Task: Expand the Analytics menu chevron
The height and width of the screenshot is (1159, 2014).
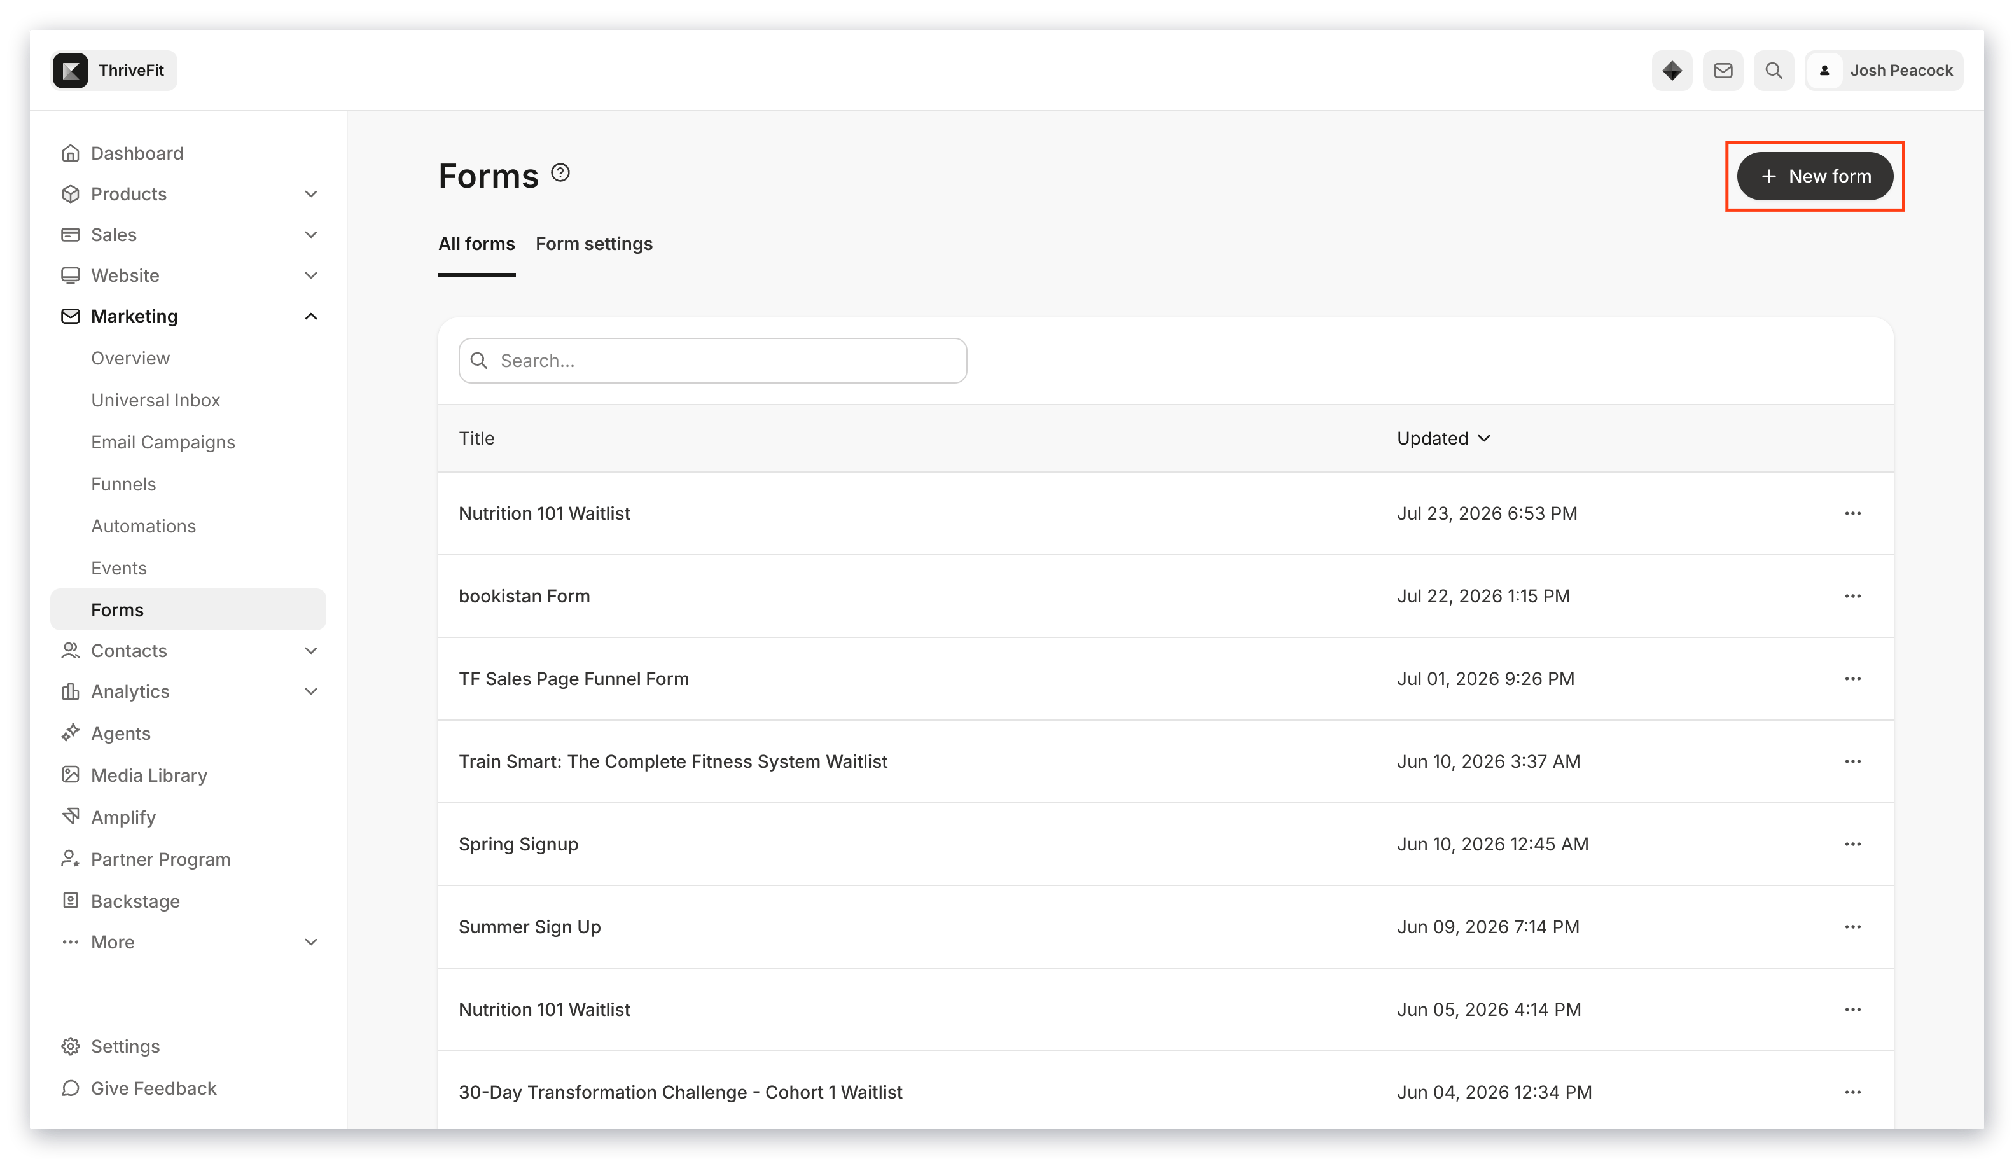Action: click(311, 691)
